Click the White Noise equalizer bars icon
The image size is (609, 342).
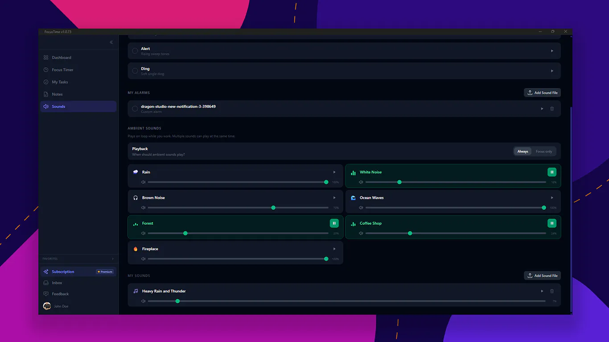(x=353, y=173)
